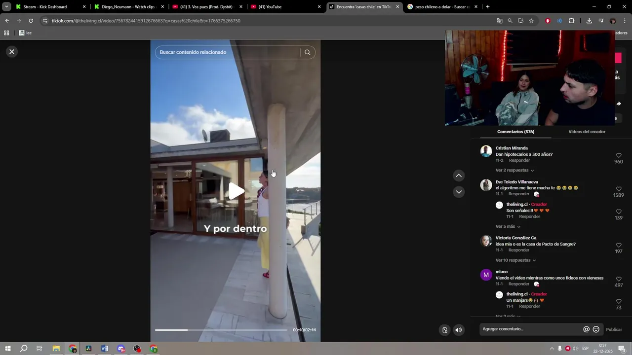Open the red hand ad-blocker extension
Viewport: 632px width, 355px height.
548,21
